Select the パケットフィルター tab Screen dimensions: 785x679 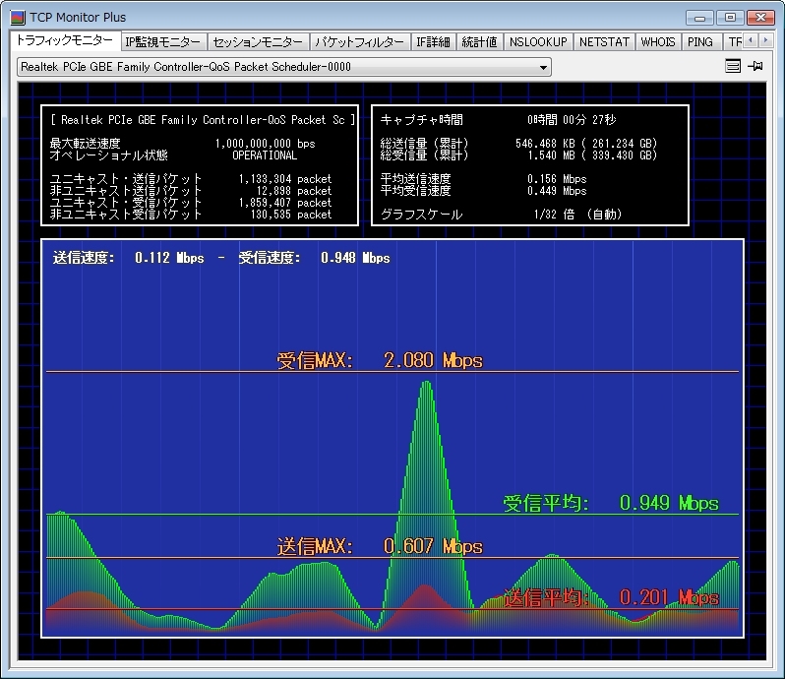359,42
